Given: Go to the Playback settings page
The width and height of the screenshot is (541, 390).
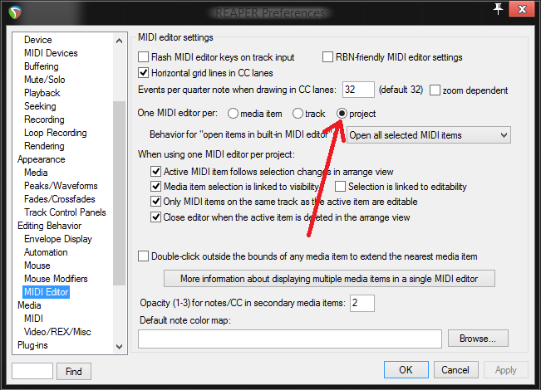Looking at the screenshot, I should [x=42, y=93].
